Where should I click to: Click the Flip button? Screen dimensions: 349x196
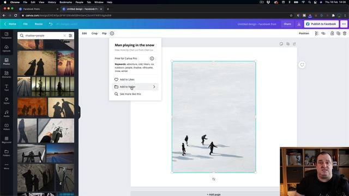(x=104, y=33)
